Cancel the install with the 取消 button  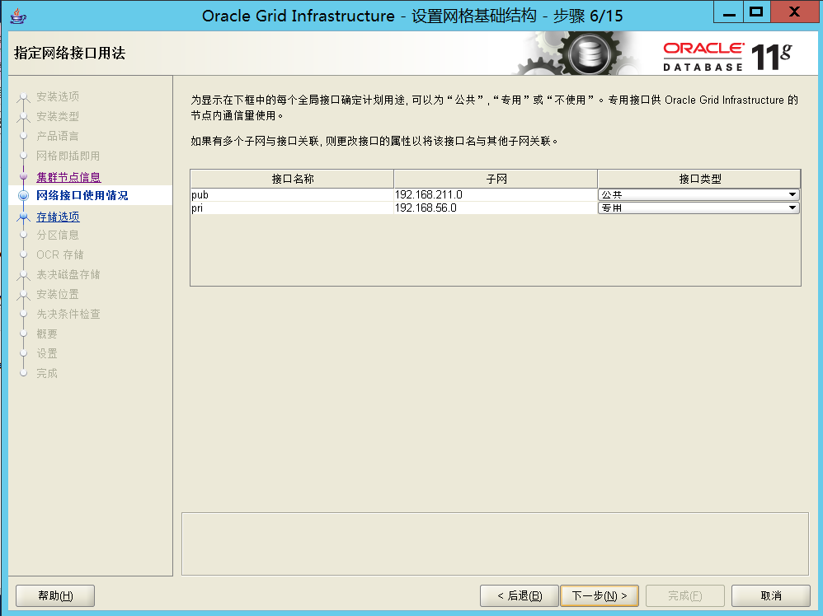[770, 595]
